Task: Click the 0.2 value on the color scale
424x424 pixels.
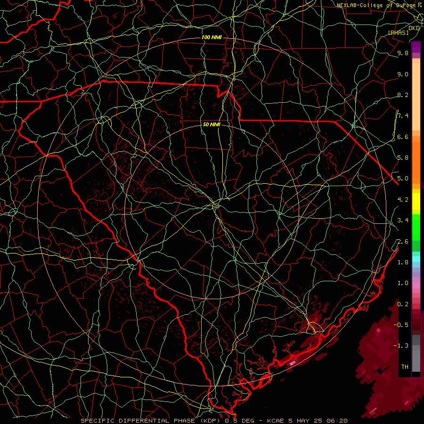Action: pyautogui.click(x=403, y=304)
